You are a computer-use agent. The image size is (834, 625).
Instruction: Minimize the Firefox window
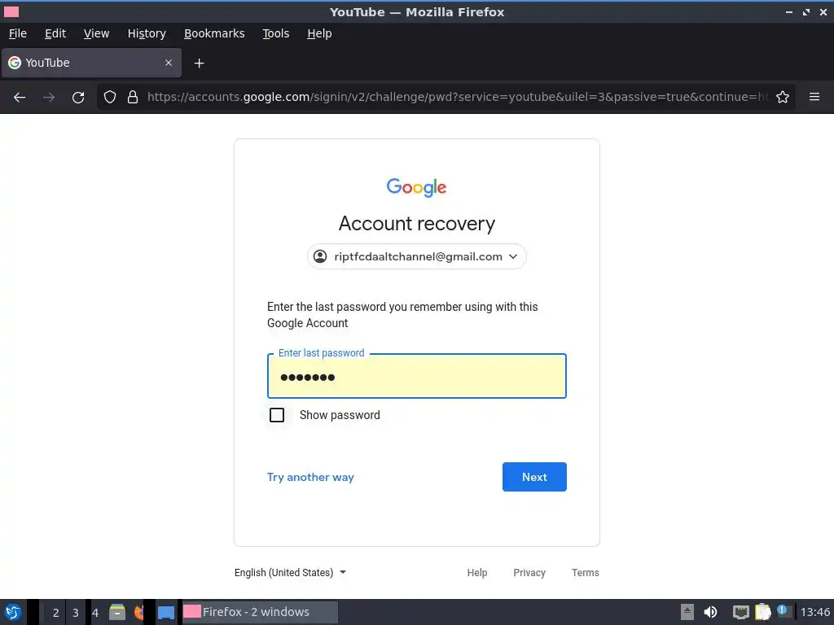point(789,11)
